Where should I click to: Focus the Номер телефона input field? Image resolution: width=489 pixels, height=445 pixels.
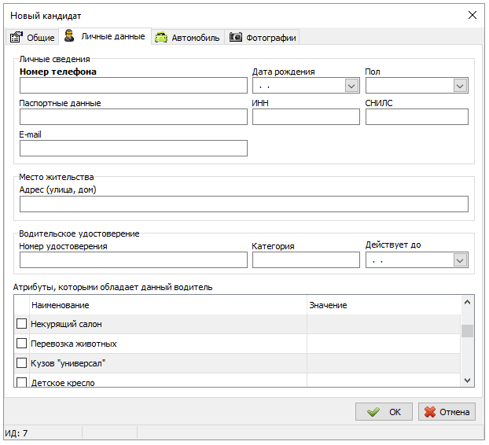[x=133, y=86]
